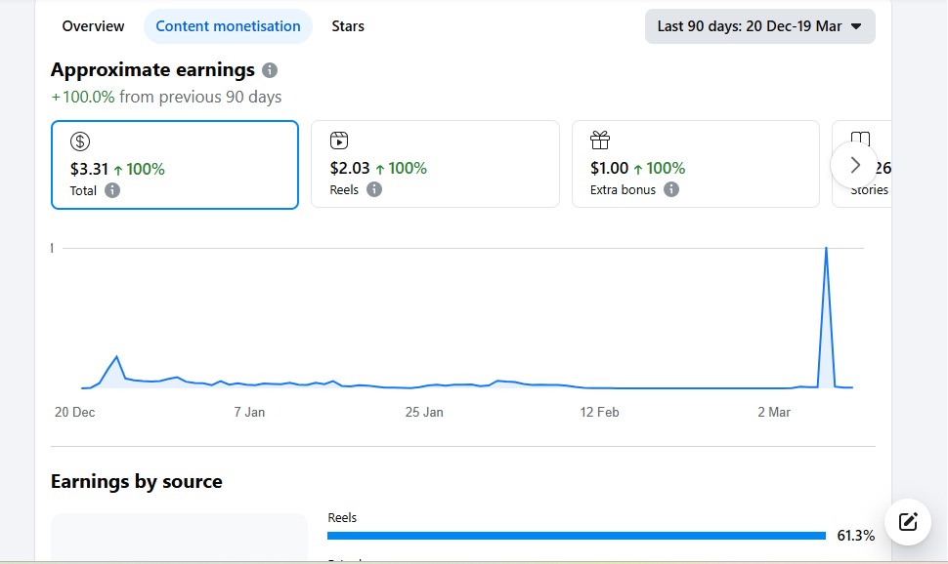Click info icon beside Approximate earnings heading
The width and height of the screenshot is (948, 564).
tap(270, 70)
